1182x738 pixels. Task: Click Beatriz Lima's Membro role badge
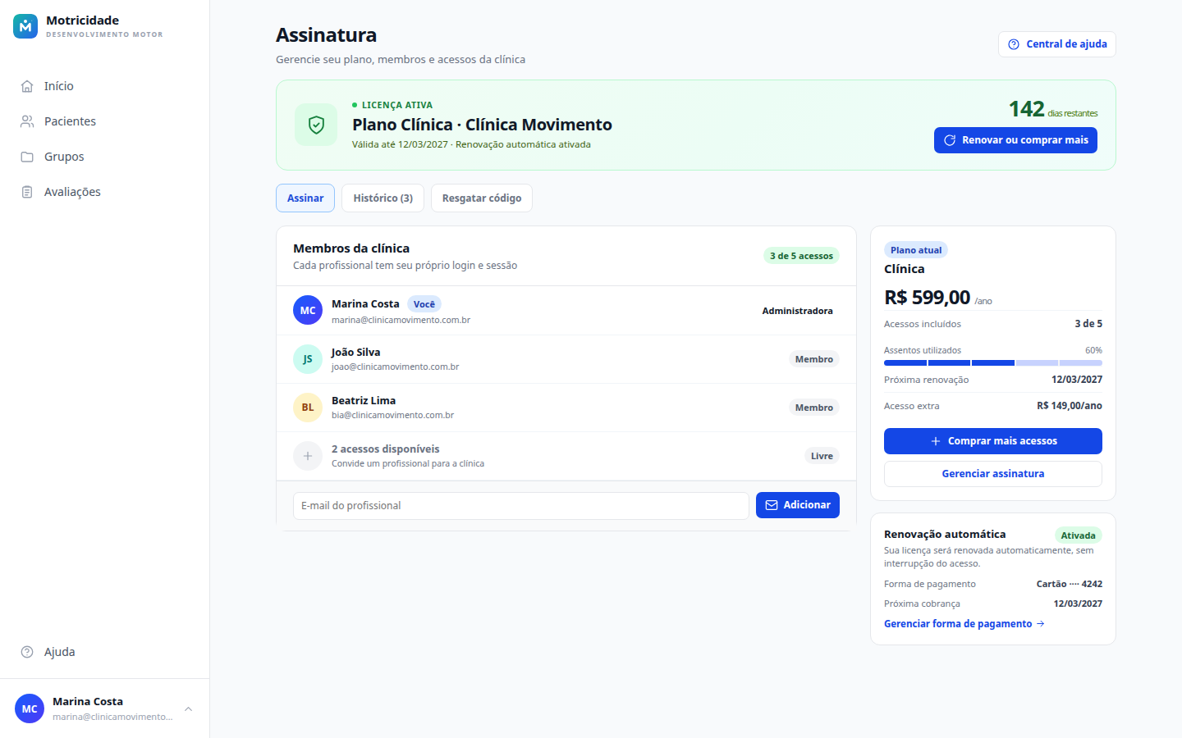pos(814,408)
